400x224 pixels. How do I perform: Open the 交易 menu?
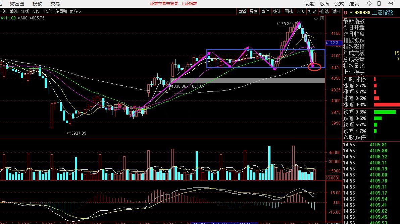(x=55, y=4)
